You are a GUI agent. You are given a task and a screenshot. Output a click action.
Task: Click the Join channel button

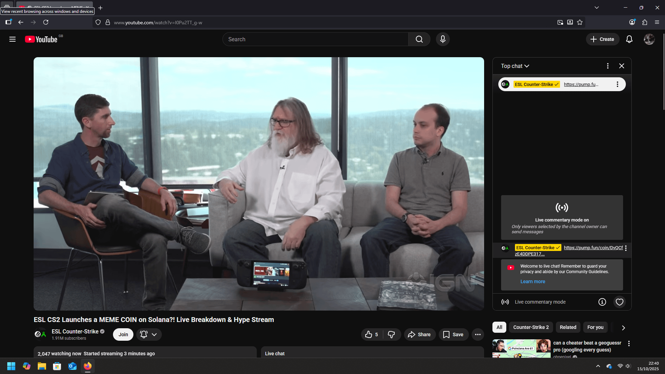(x=123, y=334)
